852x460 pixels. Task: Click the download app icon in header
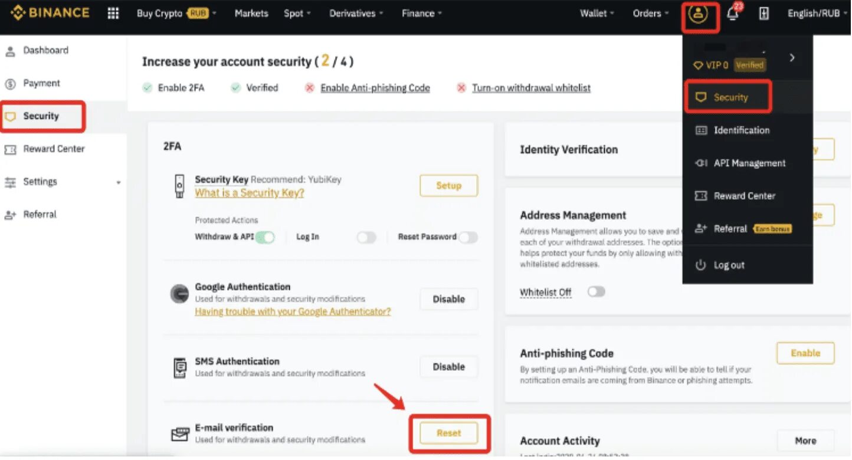pyautogui.click(x=763, y=14)
